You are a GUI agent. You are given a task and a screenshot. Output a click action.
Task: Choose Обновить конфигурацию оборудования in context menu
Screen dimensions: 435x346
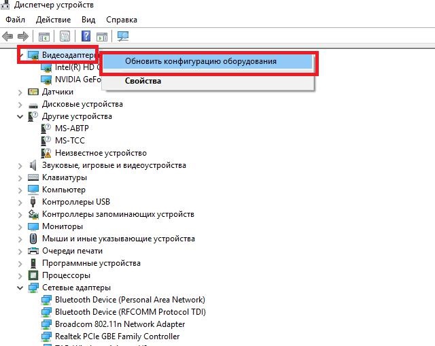click(x=207, y=61)
